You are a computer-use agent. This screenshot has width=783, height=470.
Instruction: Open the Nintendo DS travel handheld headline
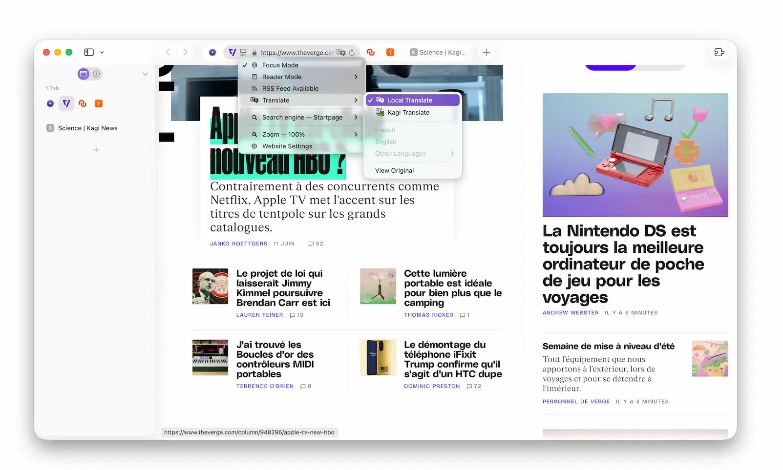coord(623,264)
